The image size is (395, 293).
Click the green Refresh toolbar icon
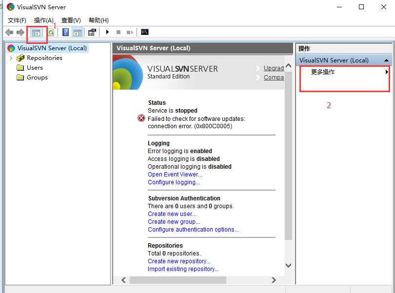[x=51, y=33]
